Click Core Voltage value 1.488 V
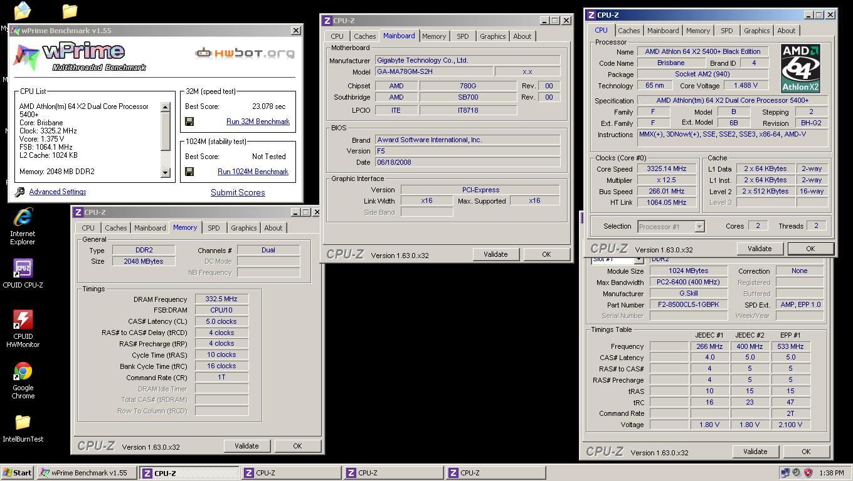The width and height of the screenshot is (853, 481). point(745,85)
